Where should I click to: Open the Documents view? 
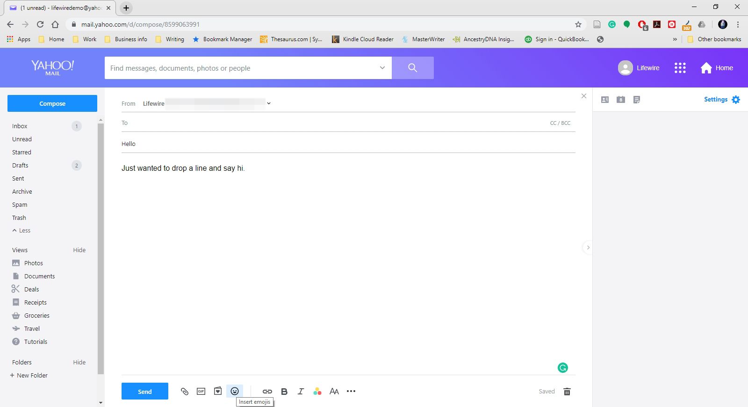tap(34, 276)
